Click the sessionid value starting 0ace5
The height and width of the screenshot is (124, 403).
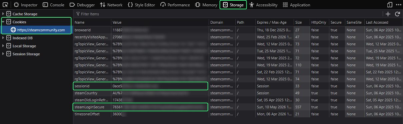click(160, 86)
